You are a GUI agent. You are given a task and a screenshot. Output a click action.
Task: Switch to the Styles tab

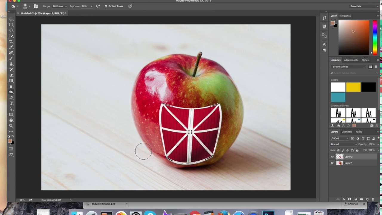[x=365, y=60]
